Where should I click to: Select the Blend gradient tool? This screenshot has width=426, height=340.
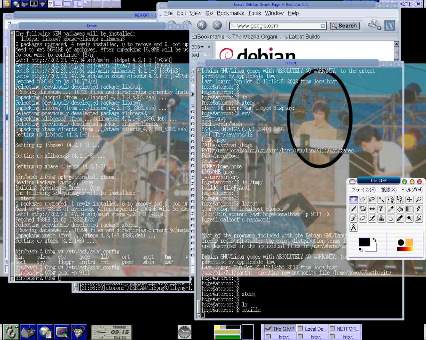[409, 209]
